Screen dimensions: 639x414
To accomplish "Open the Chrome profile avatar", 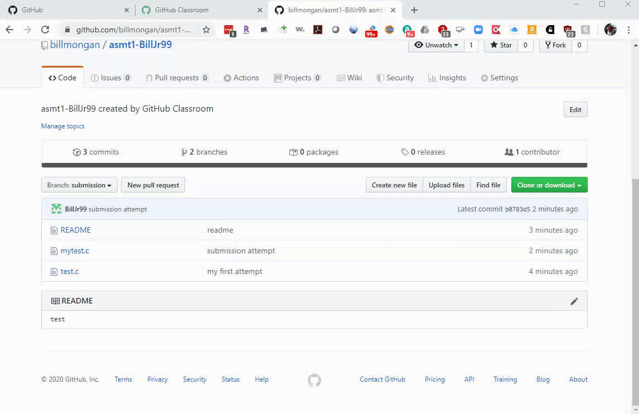I will click(x=610, y=30).
